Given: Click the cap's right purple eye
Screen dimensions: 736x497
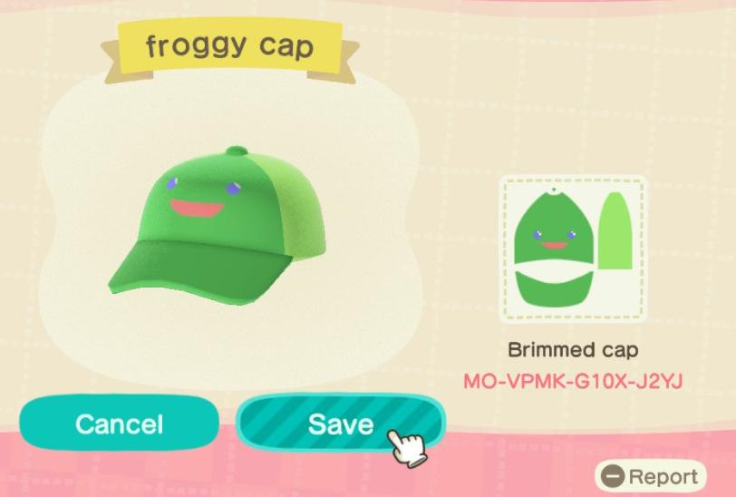Looking at the screenshot, I should tap(233, 189).
